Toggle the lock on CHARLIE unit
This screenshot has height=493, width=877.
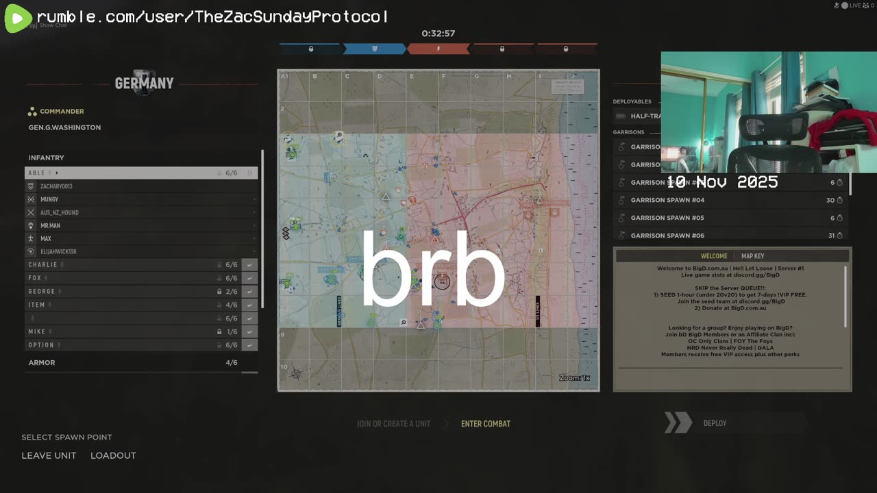[x=219, y=265]
